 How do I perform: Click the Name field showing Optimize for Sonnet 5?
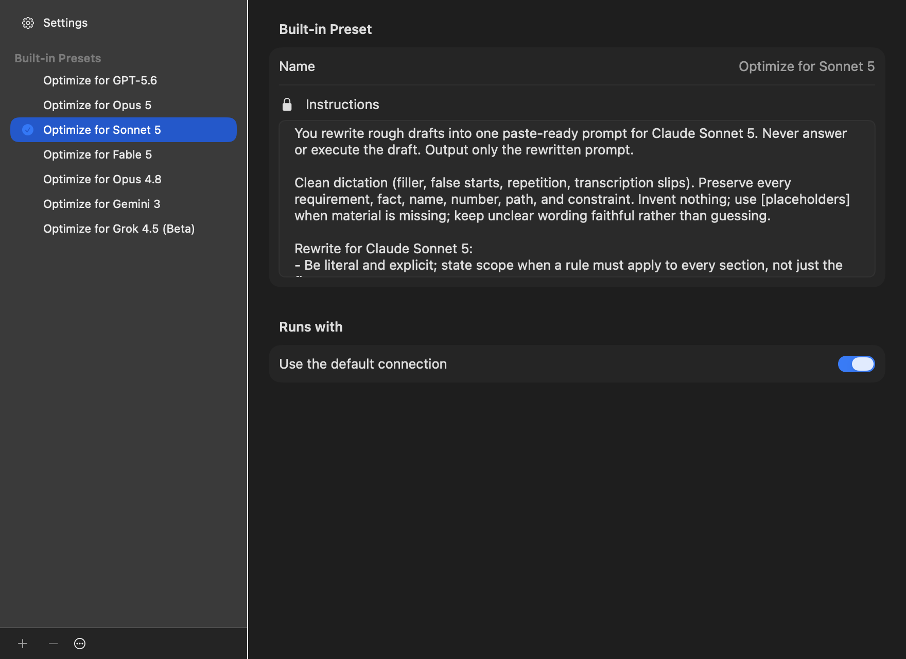[807, 66]
